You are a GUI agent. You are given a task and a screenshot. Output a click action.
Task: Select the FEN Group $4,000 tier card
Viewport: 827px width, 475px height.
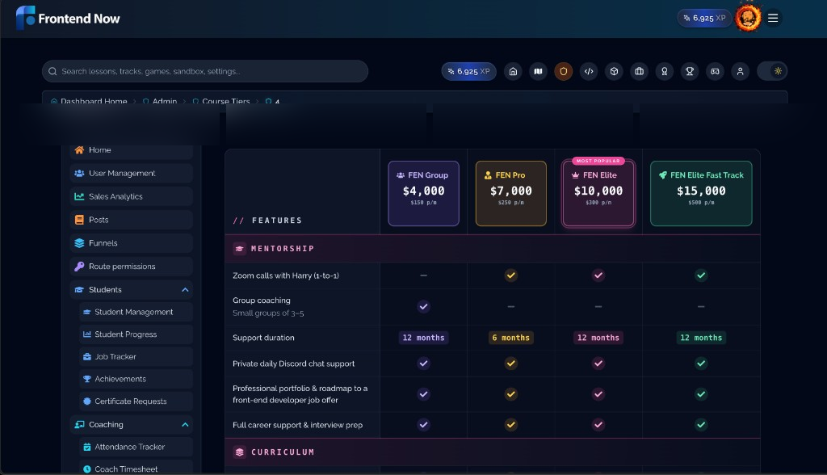[423, 194]
